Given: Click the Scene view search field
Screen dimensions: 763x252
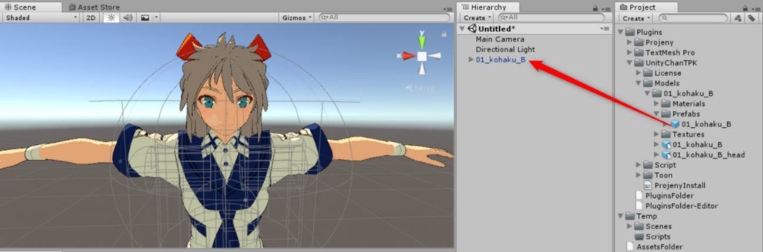Looking at the screenshot, I should coord(384,18).
